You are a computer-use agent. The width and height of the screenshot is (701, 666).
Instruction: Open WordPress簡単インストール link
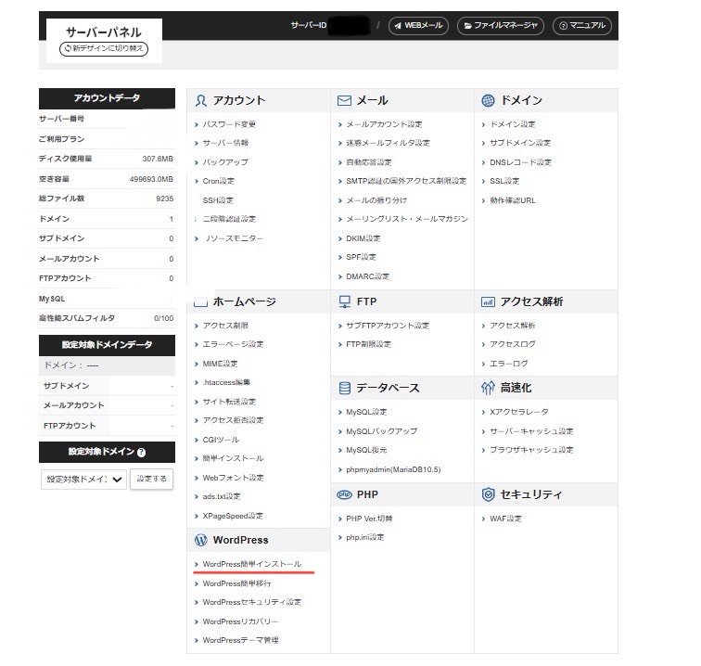[251, 564]
